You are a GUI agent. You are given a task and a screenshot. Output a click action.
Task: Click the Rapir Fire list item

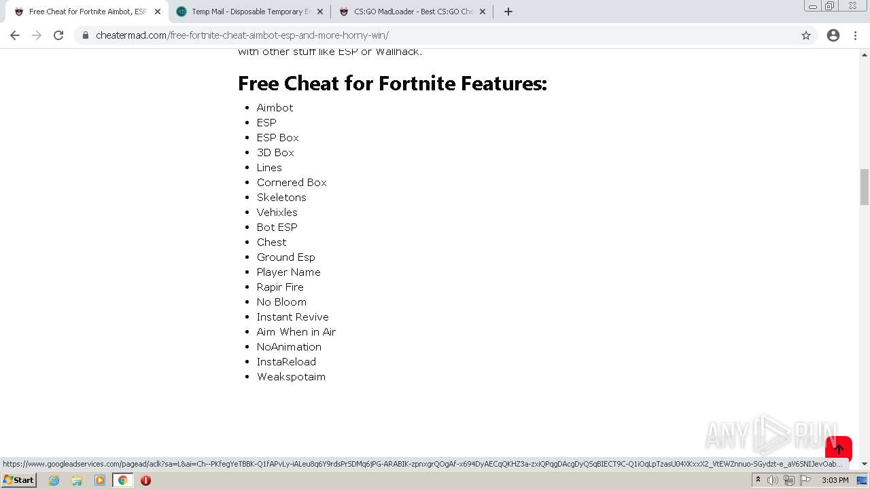coord(280,287)
